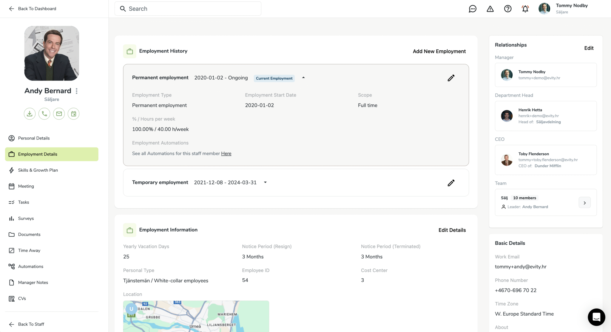Edit the Temporary employment entry with pencil
Image resolution: width=611 pixels, height=332 pixels.
click(x=451, y=183)
